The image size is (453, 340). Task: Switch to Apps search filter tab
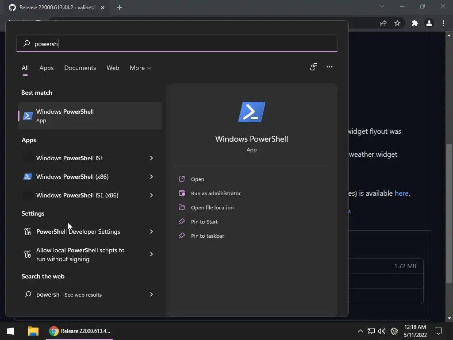point(46,68)
